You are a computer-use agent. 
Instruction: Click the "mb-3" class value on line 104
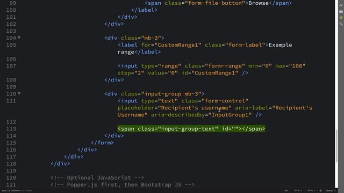click(x=151, y=38)
